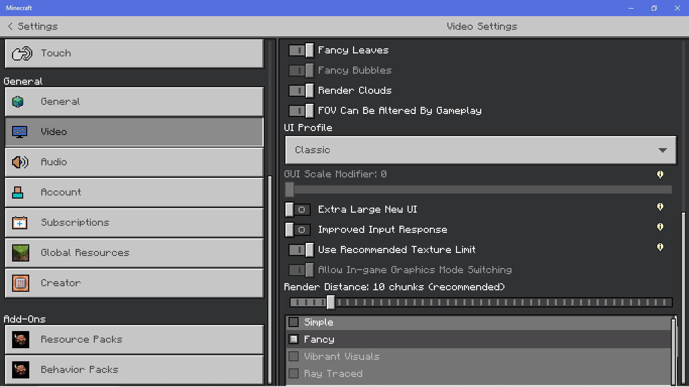Turn off the Fancy Leaves toggle
Image resolution: width=689 pixels, height=387 pixels.
301,50
